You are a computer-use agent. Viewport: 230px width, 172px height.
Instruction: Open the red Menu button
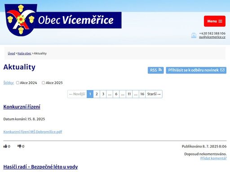pyautogui.click(x=215, y=21)
